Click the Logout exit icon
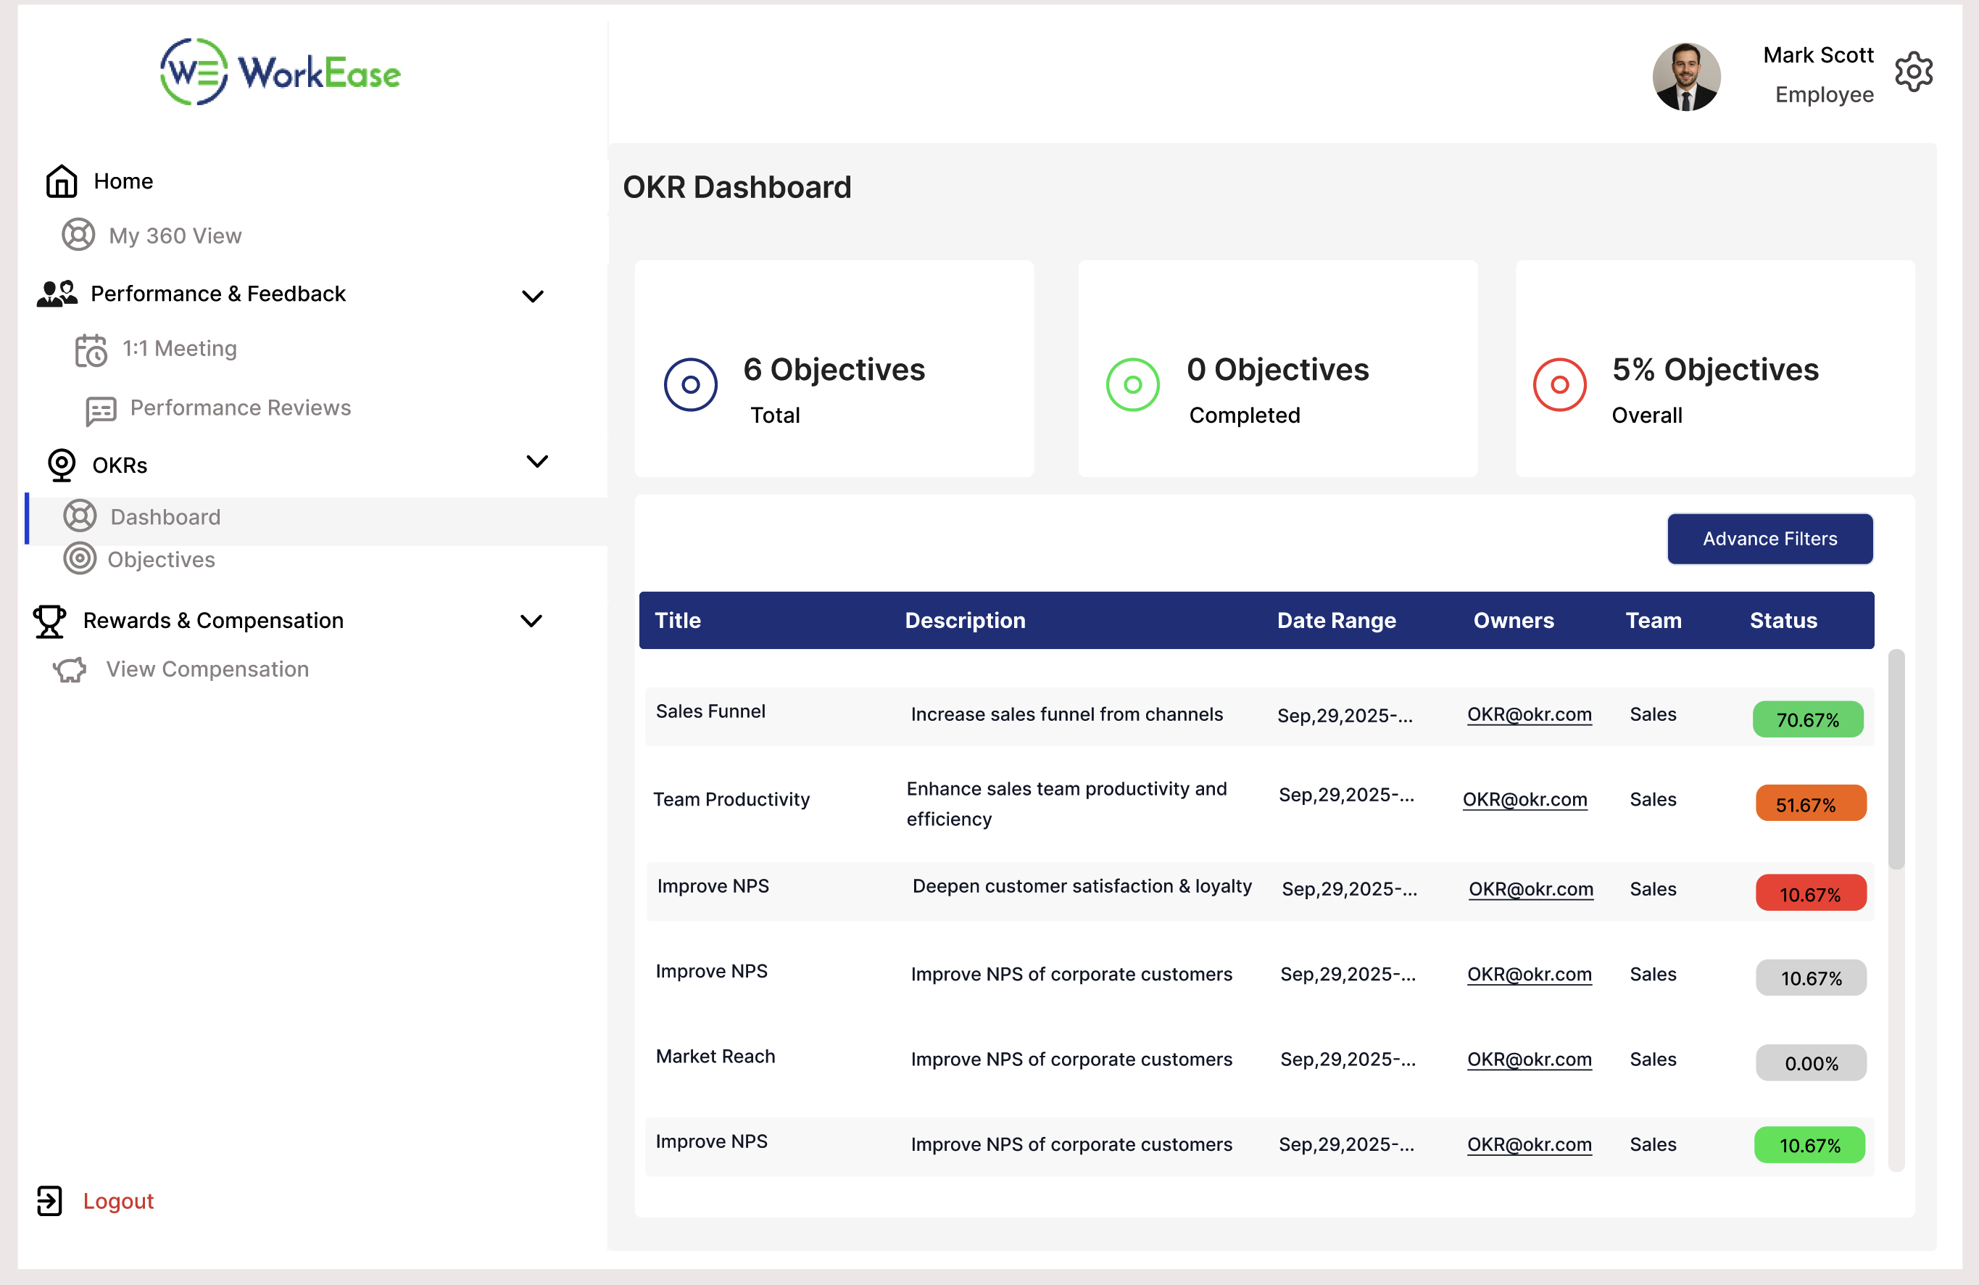1979x1285 pixels. (49, 1200)
